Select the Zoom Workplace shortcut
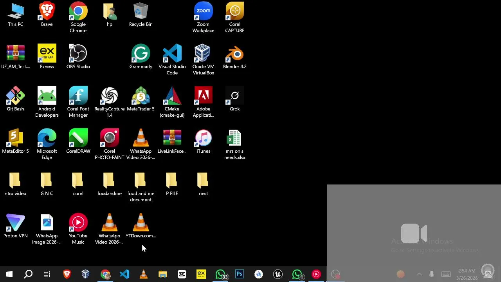This screenshot has height=282, width=501. [x=204, y=18]
